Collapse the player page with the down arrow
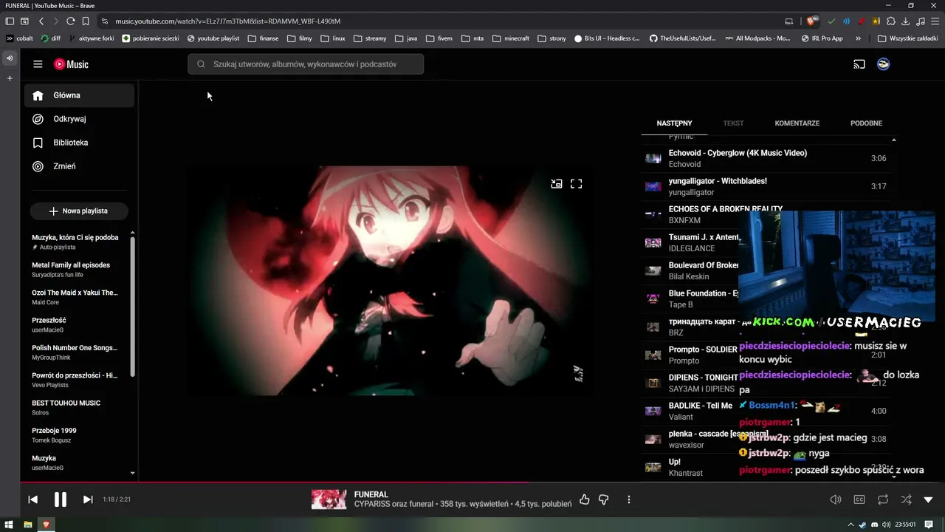The image size is (945, 532). 929,500
